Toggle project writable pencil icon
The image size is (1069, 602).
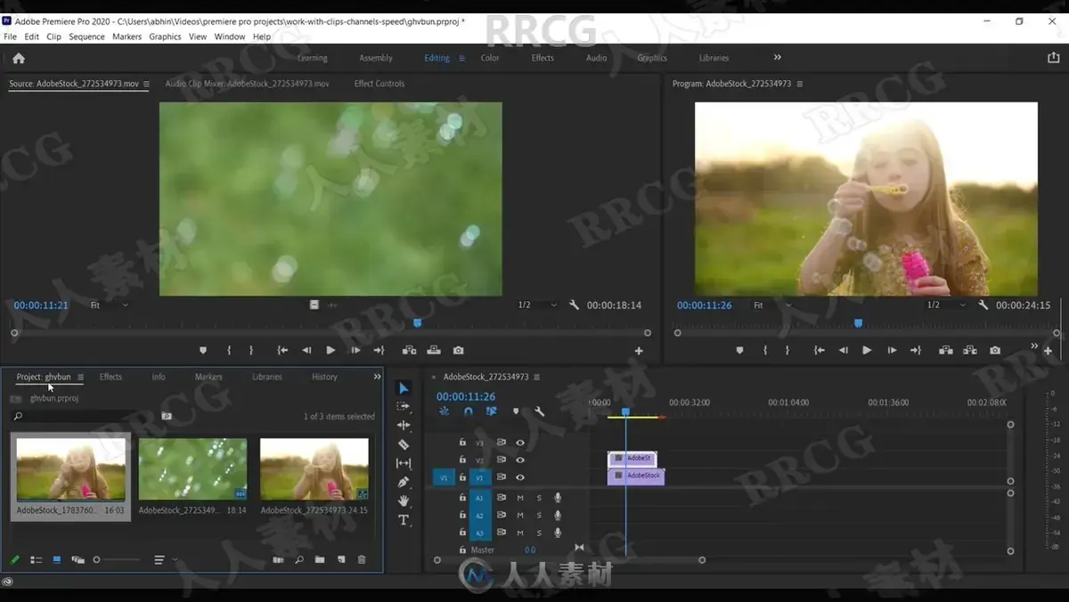(x=15, y=560)
